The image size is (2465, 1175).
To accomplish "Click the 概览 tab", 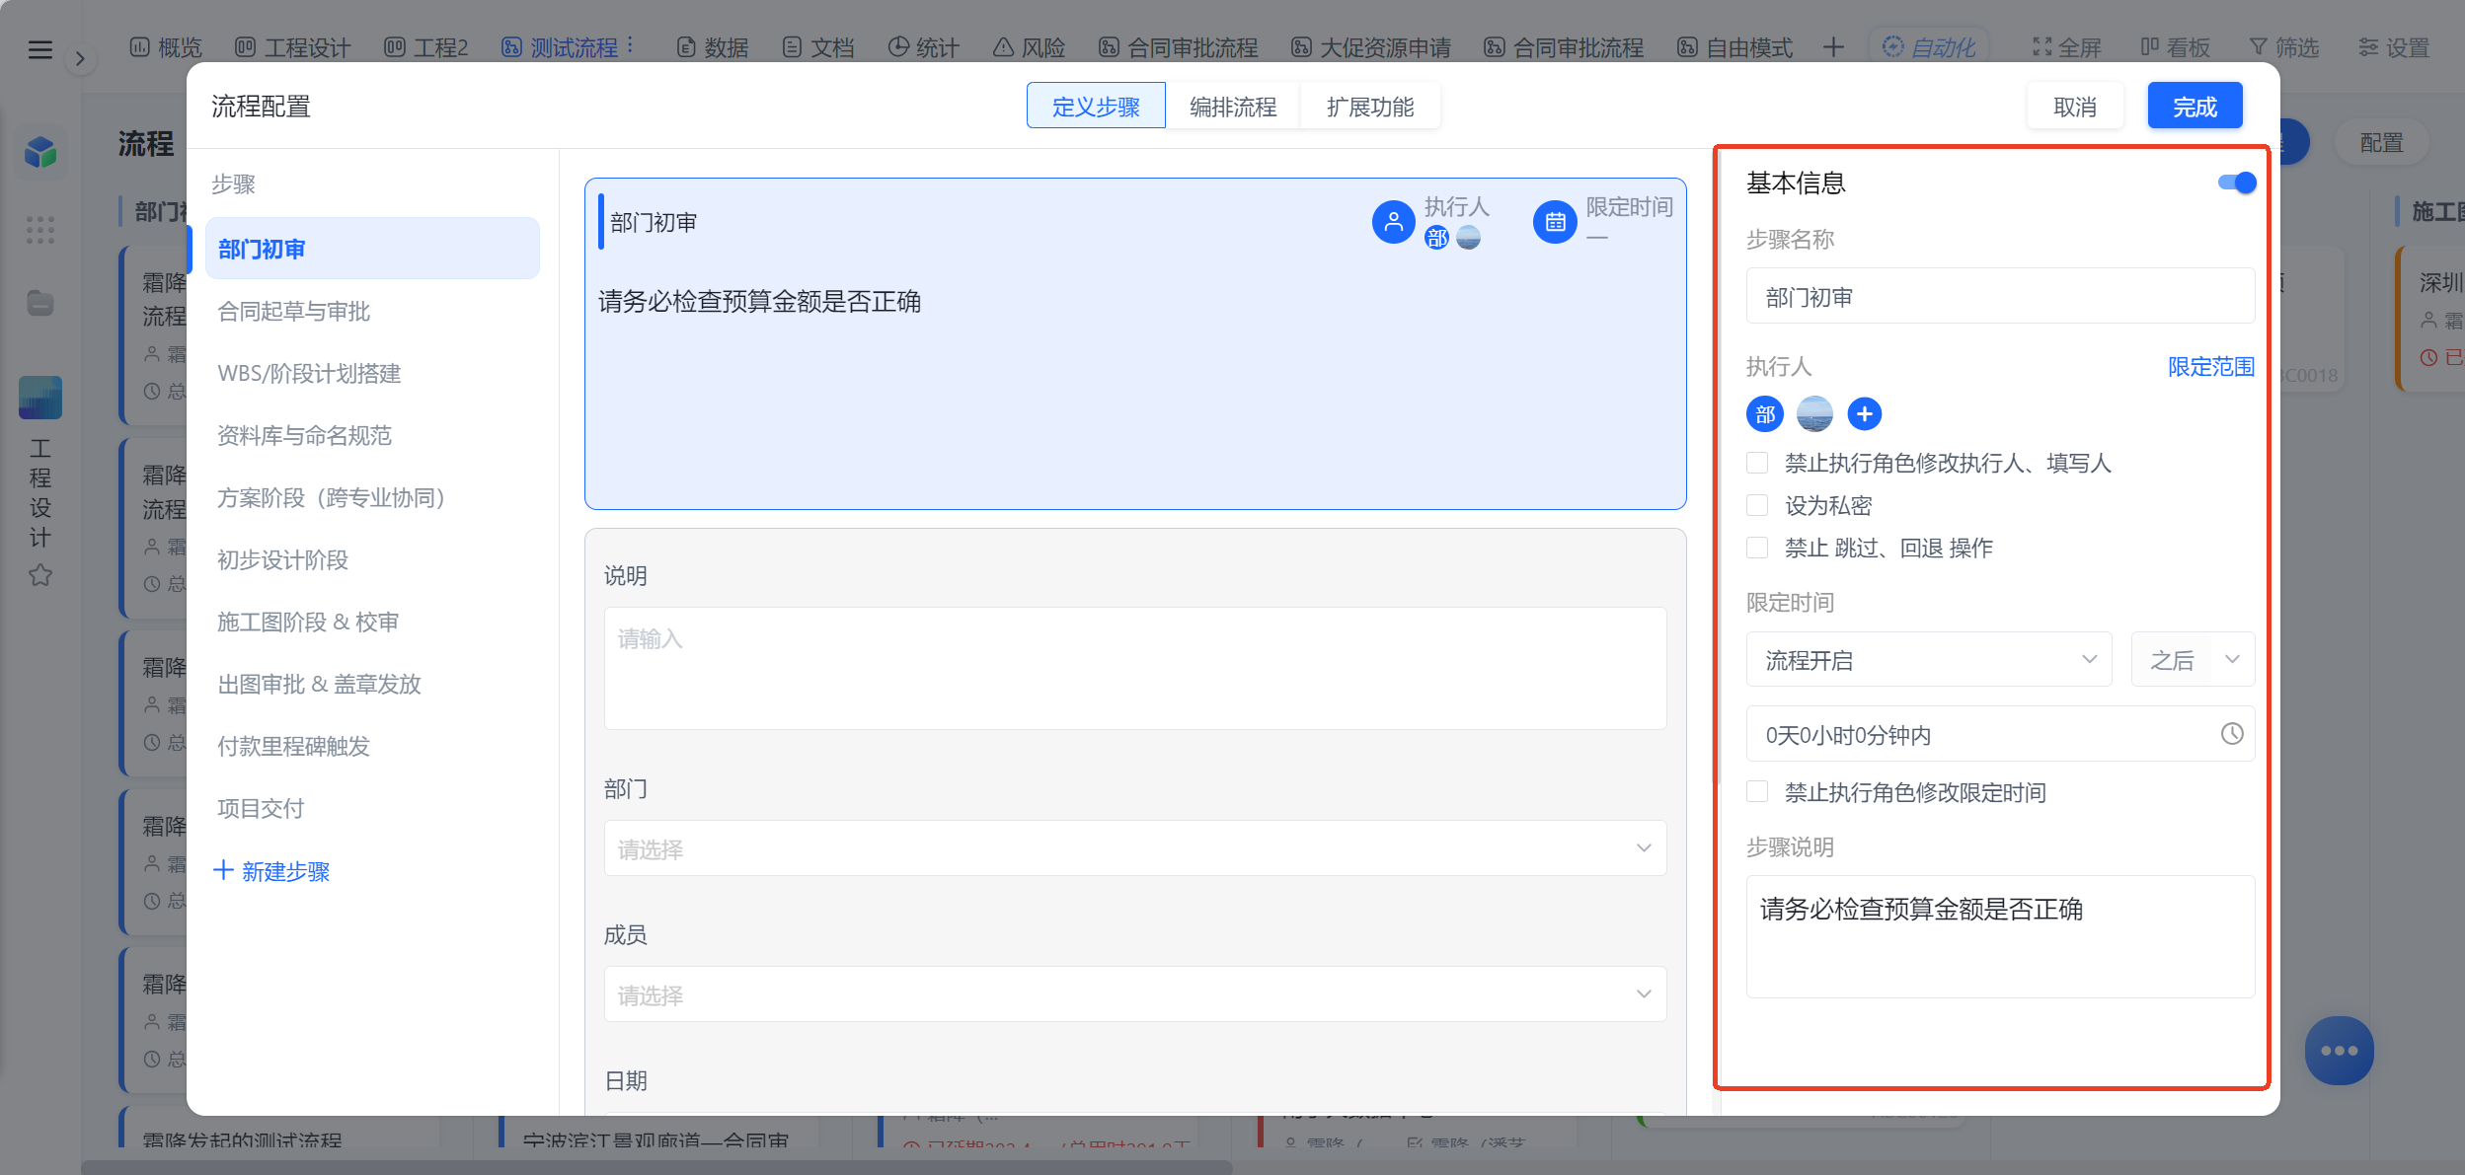I will [x=166, y=47].
